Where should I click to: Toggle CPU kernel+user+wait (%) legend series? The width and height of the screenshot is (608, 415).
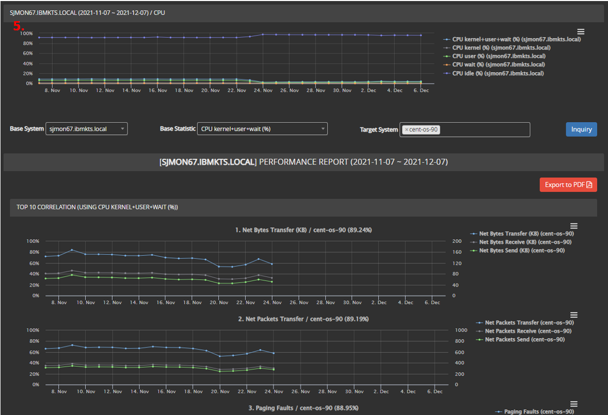pos(516,39)
